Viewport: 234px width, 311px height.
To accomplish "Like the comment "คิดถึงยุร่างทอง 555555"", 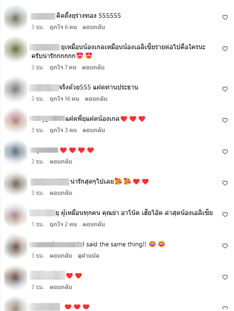I will (x=225, y=18).
